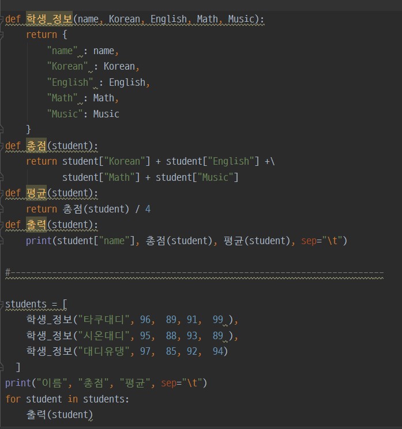Click the Music value after "Music" key
Image resolution: width=402 pixels, height=429 pixels.
pos(106,114)
